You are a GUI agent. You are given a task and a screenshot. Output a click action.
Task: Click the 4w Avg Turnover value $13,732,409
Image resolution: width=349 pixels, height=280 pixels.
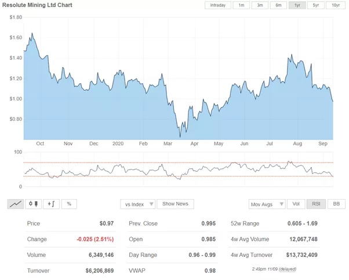[x=302, y=255]
